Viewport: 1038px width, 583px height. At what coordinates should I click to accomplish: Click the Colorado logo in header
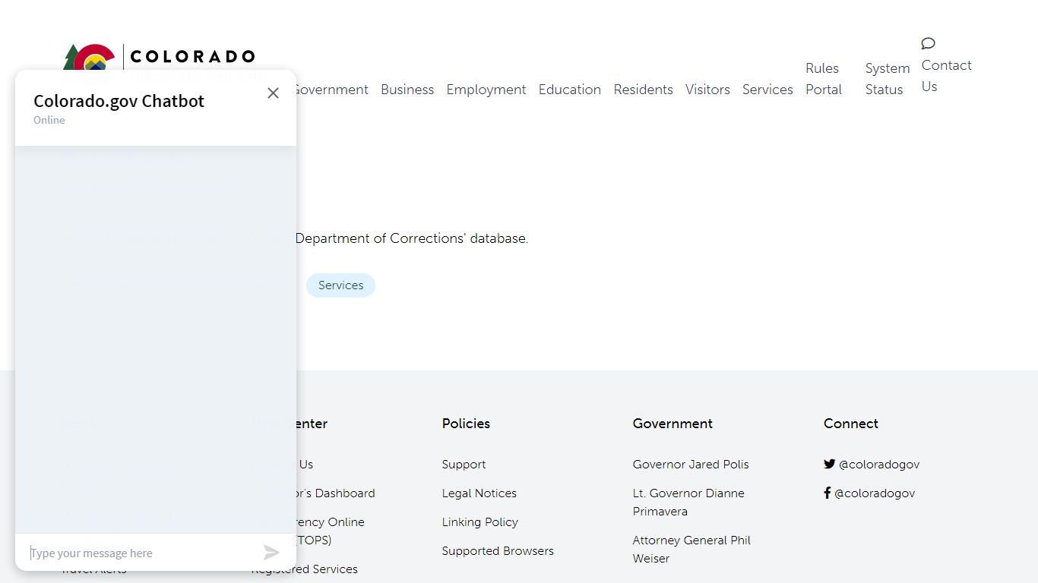(191, 57)
